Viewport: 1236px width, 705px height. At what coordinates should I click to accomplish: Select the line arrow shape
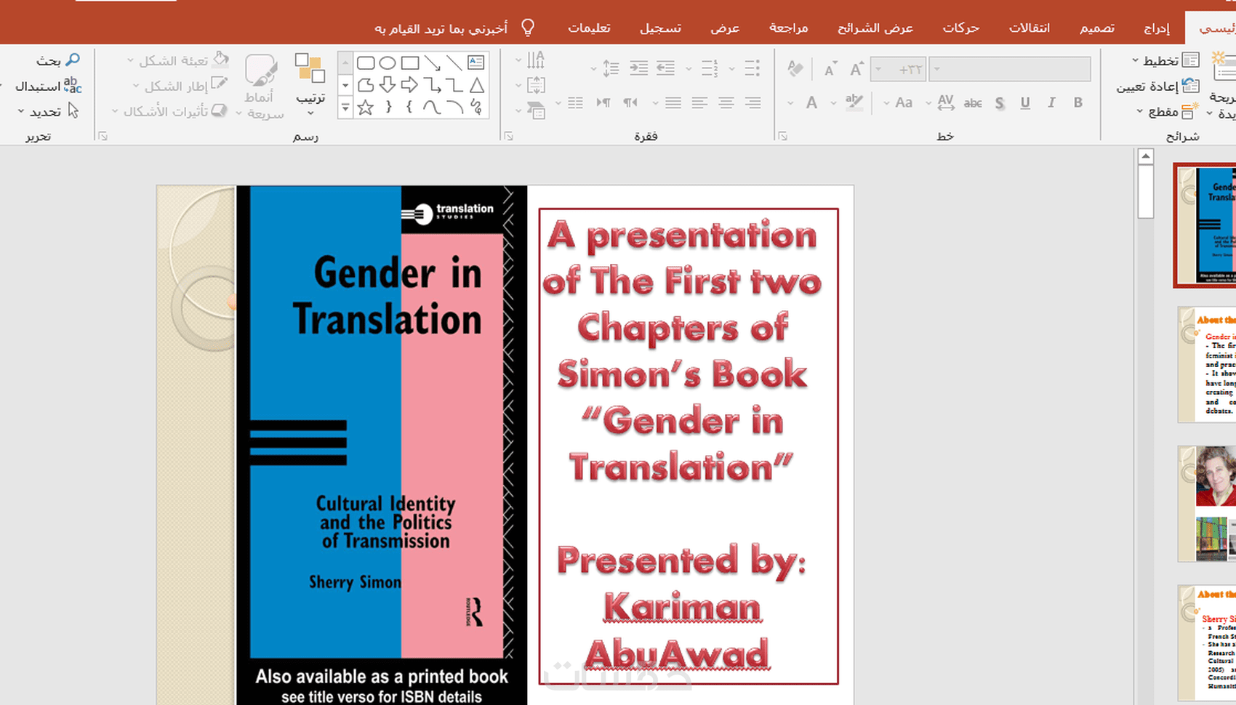433,63
